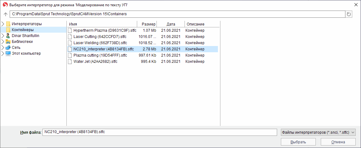Click the 997.61 Kb size cell
Screen dimensions: 361x148
(147, 56)
